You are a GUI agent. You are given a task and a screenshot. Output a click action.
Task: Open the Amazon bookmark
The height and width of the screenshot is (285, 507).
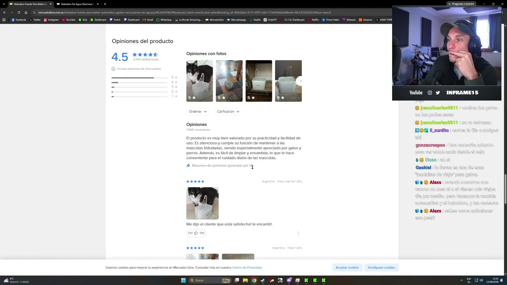coord(366,20)
